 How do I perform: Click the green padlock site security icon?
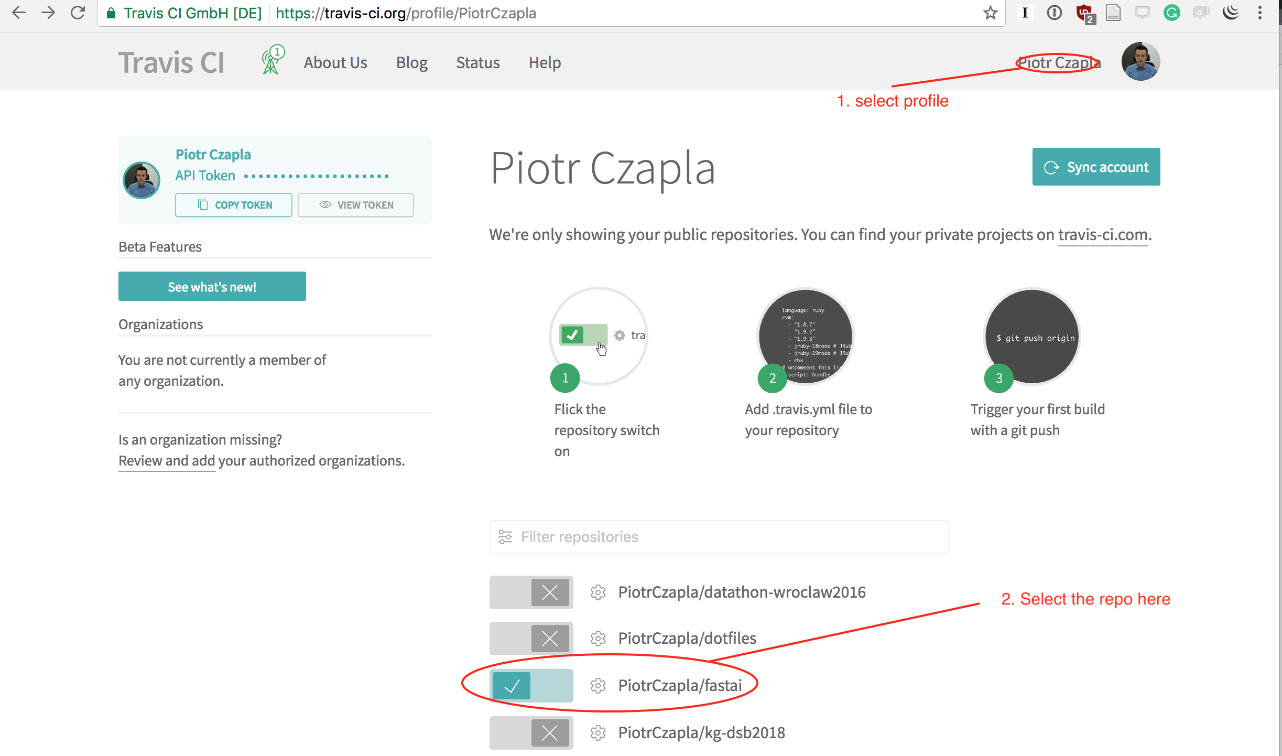tap(111, 13)
